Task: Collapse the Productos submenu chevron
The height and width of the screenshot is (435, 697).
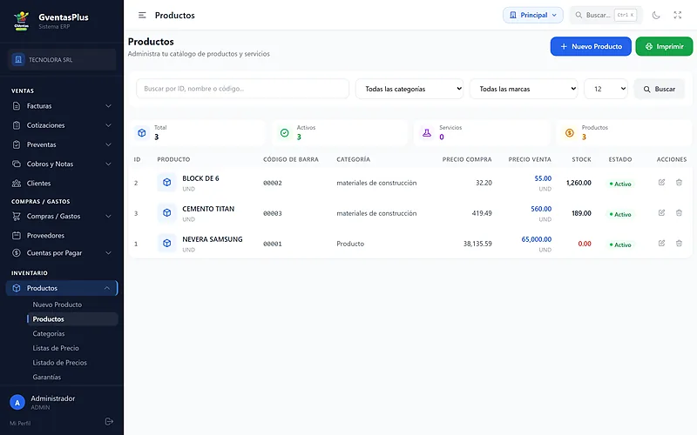Action: pyautogui.click(x=107, y=288)
